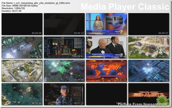
Task: Select the garden base thumbnail at 00:00:55
Action: point(149,47)
